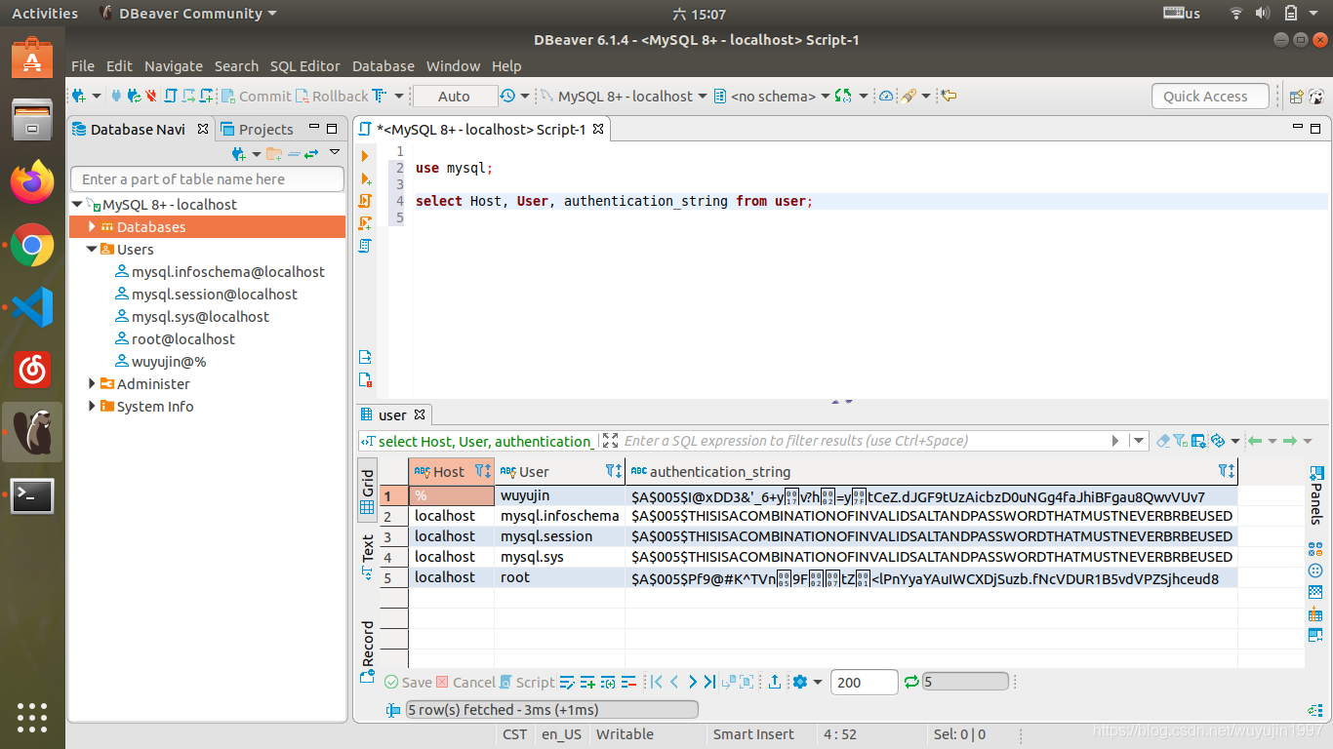1333x749 pixels.
Task: Click the export result set icon
Action: 774,682
